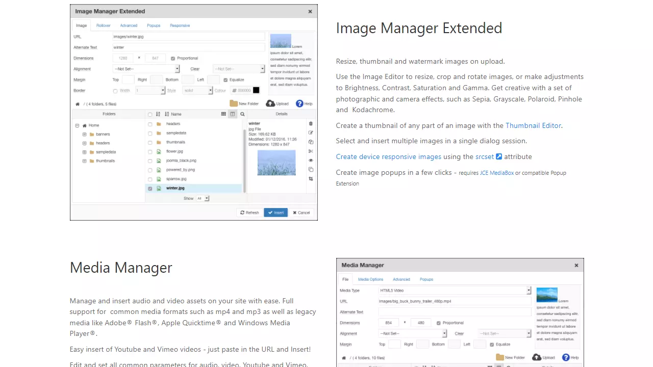
Task: Click the file list scrollbar in Image Manager
Action: point(244,161)
